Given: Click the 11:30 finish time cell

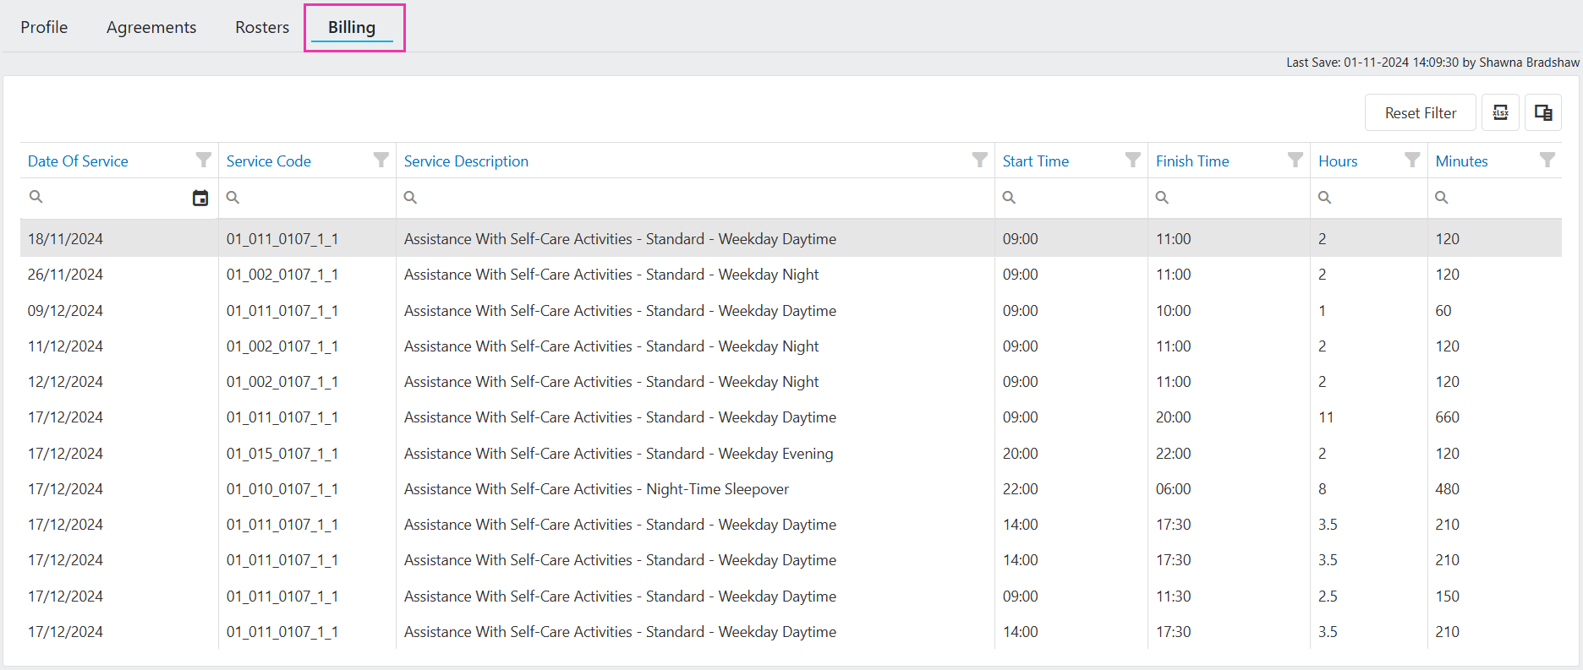Looking at the screenshot, I should [1174, 596].
